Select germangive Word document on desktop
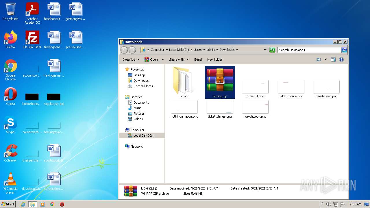 [75, 12]
